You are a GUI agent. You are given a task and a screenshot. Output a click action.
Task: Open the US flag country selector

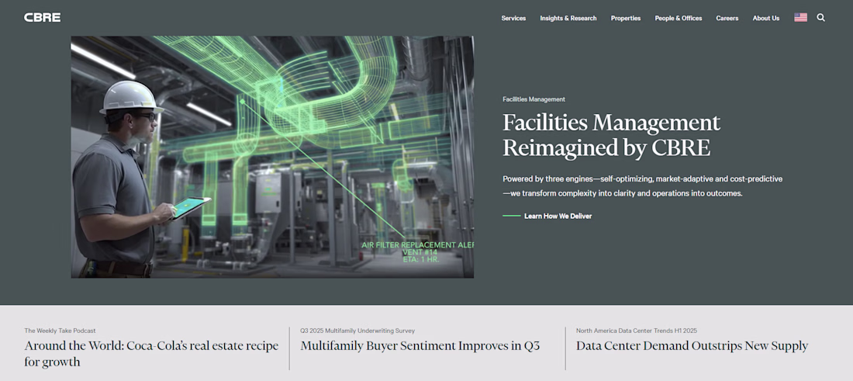(800, 17)
